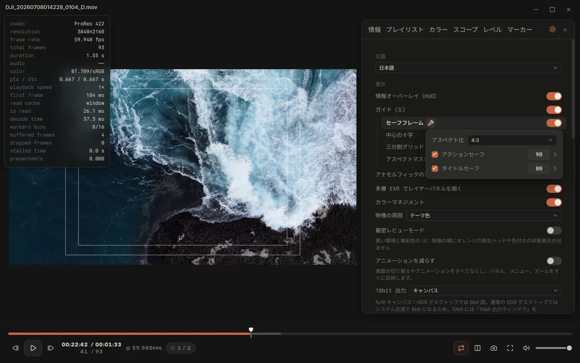The width and height of the screenshot is (580, 363).
Task: Switch to the プレイリスト tab
Action: click(405, 30)
